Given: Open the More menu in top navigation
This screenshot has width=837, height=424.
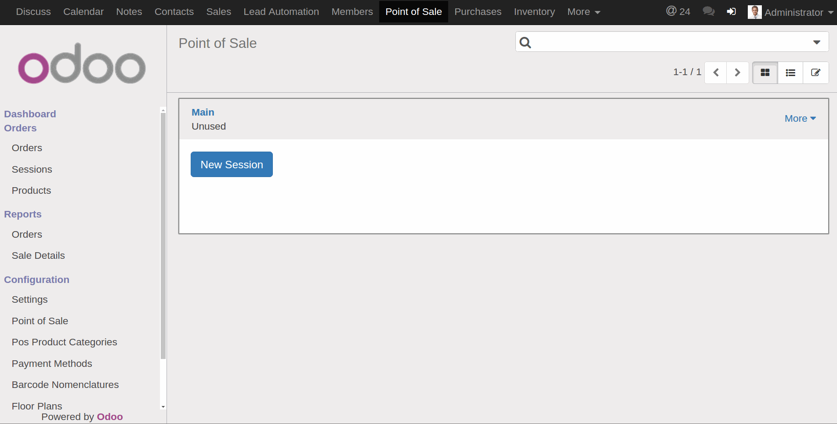Looking at the screenshot, I should 583,12.
